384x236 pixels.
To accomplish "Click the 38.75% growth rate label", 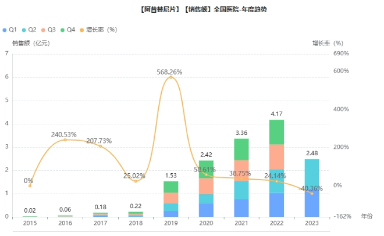I will [x=240, y=173].
